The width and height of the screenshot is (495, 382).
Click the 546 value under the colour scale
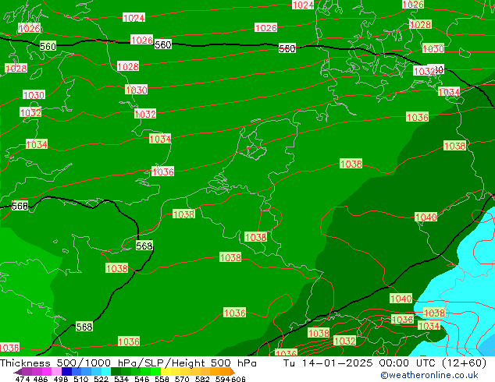pos(142,379)
